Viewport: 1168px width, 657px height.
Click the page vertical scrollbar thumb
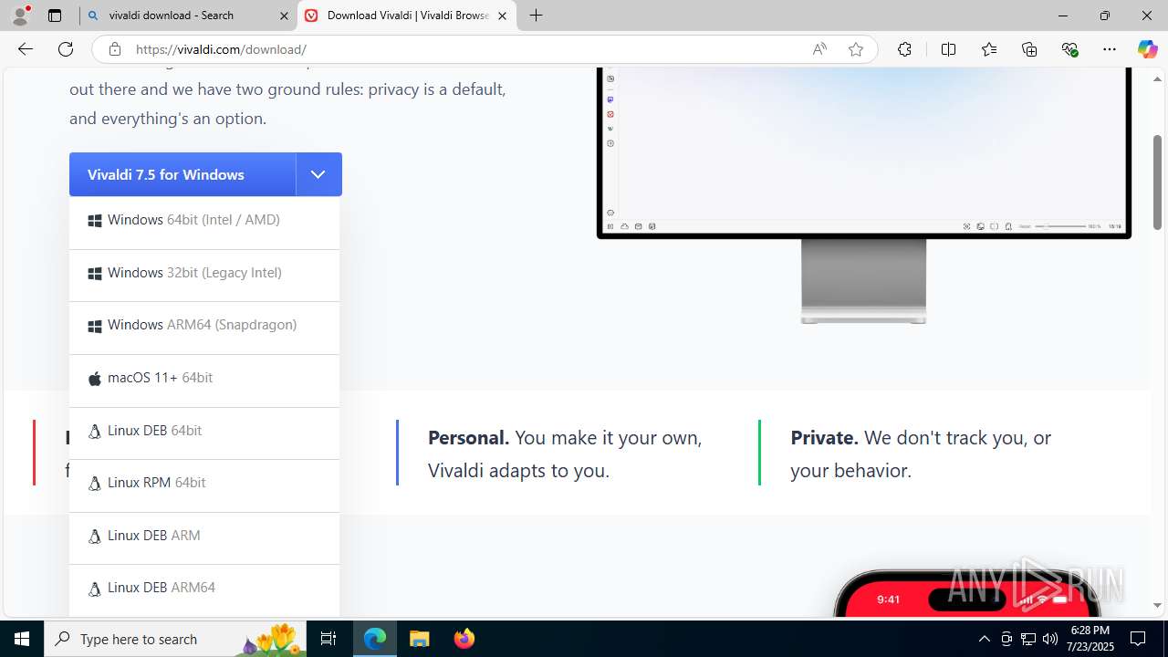(x=1157, y=182)
